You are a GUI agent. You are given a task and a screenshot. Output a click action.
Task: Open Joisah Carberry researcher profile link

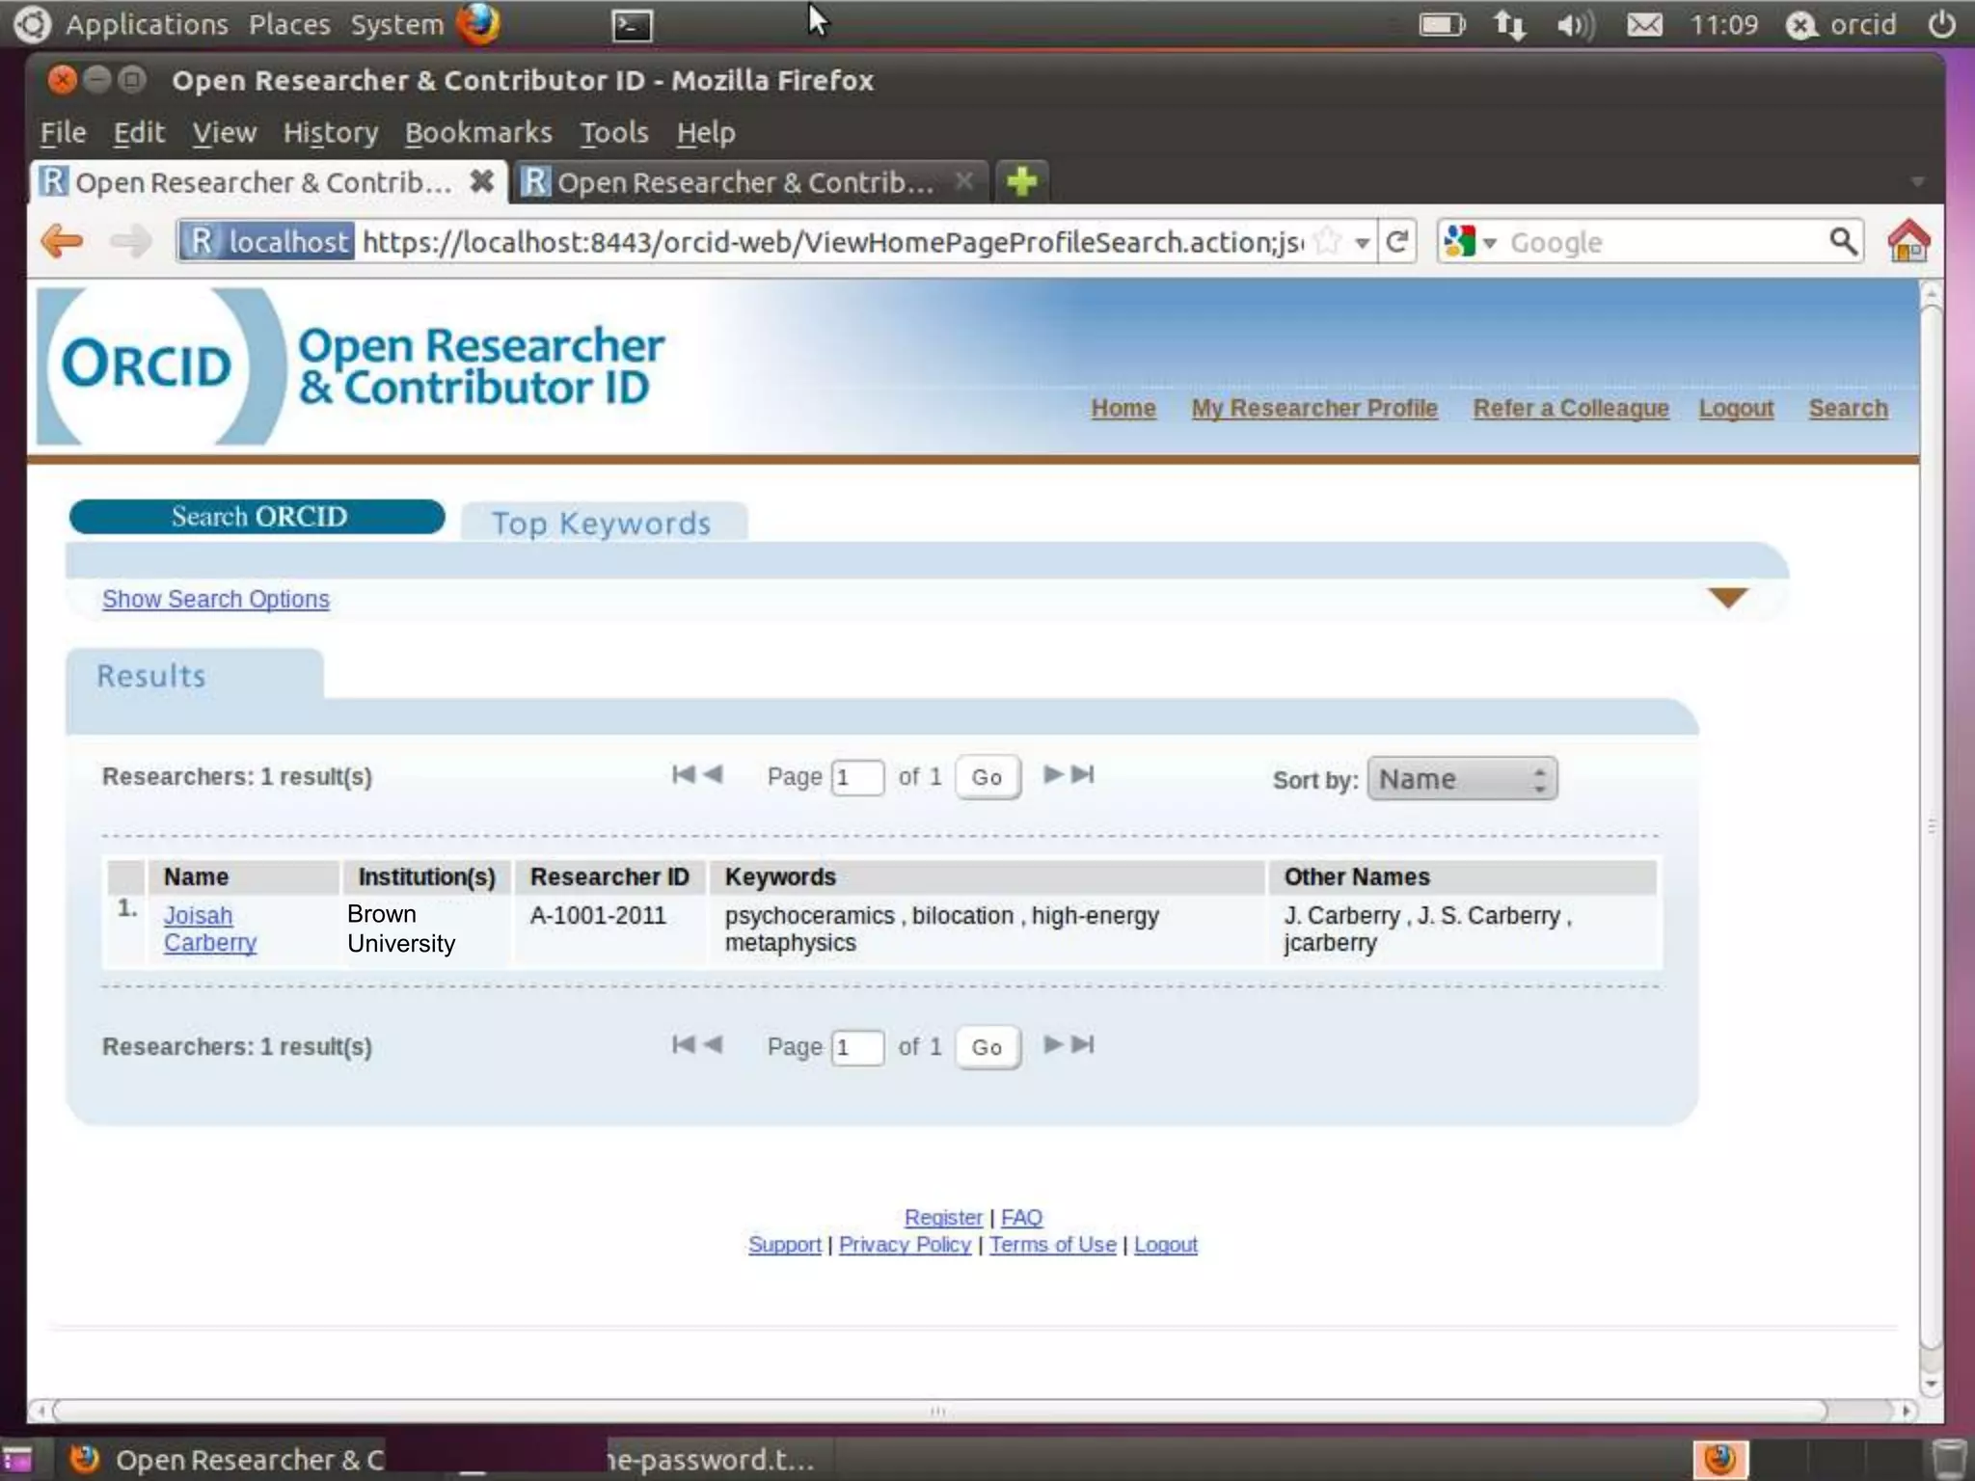(199, 915)
